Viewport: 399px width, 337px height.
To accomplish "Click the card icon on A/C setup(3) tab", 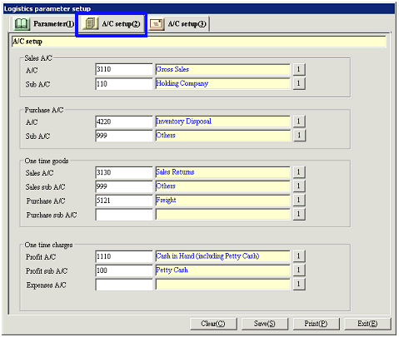I will (157, 24).
